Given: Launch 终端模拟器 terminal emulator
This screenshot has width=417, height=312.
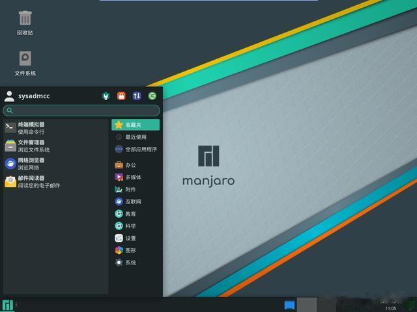Looking at the screenshot, I should 56,128.
